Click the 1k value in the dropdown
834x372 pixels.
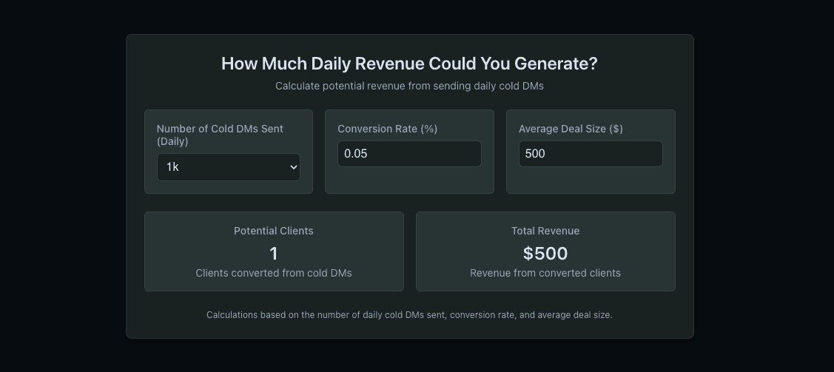[x=172, y=167]
